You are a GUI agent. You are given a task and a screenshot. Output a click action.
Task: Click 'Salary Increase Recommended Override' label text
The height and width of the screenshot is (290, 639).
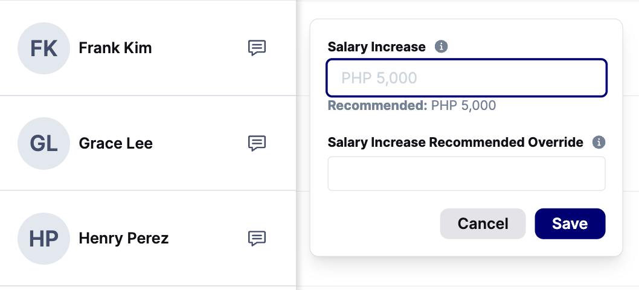click(455, 143)
